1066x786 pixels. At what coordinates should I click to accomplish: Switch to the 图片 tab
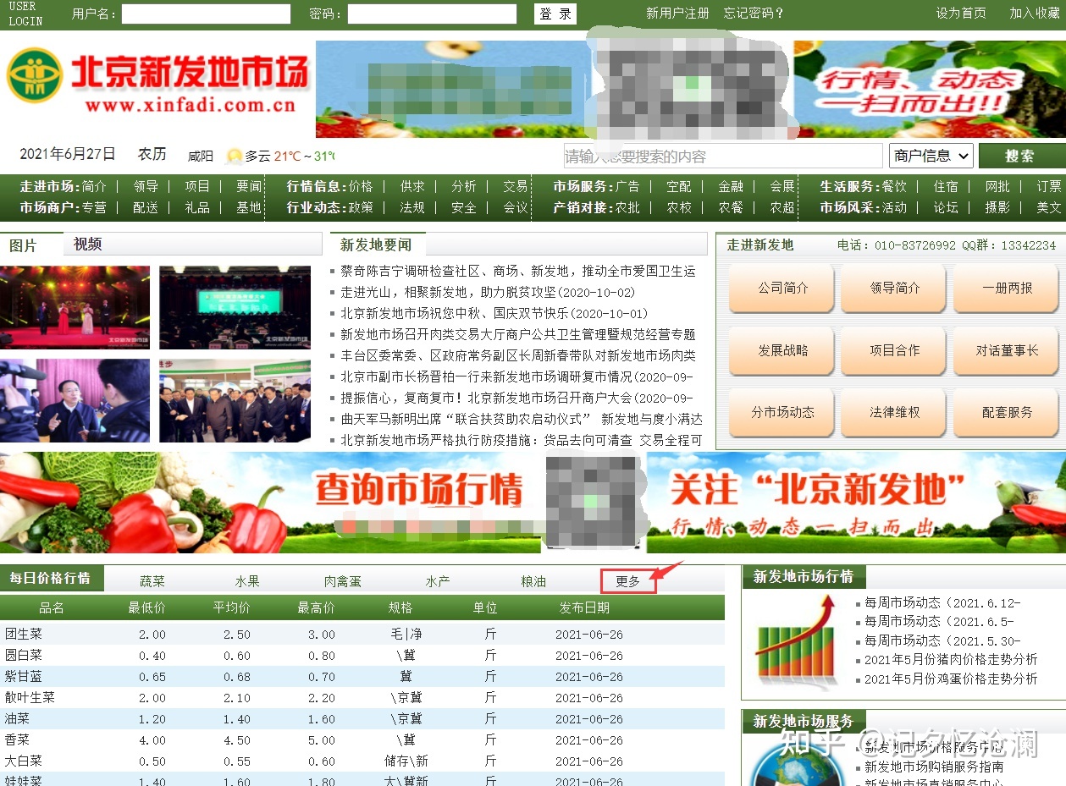coord(24,245)
